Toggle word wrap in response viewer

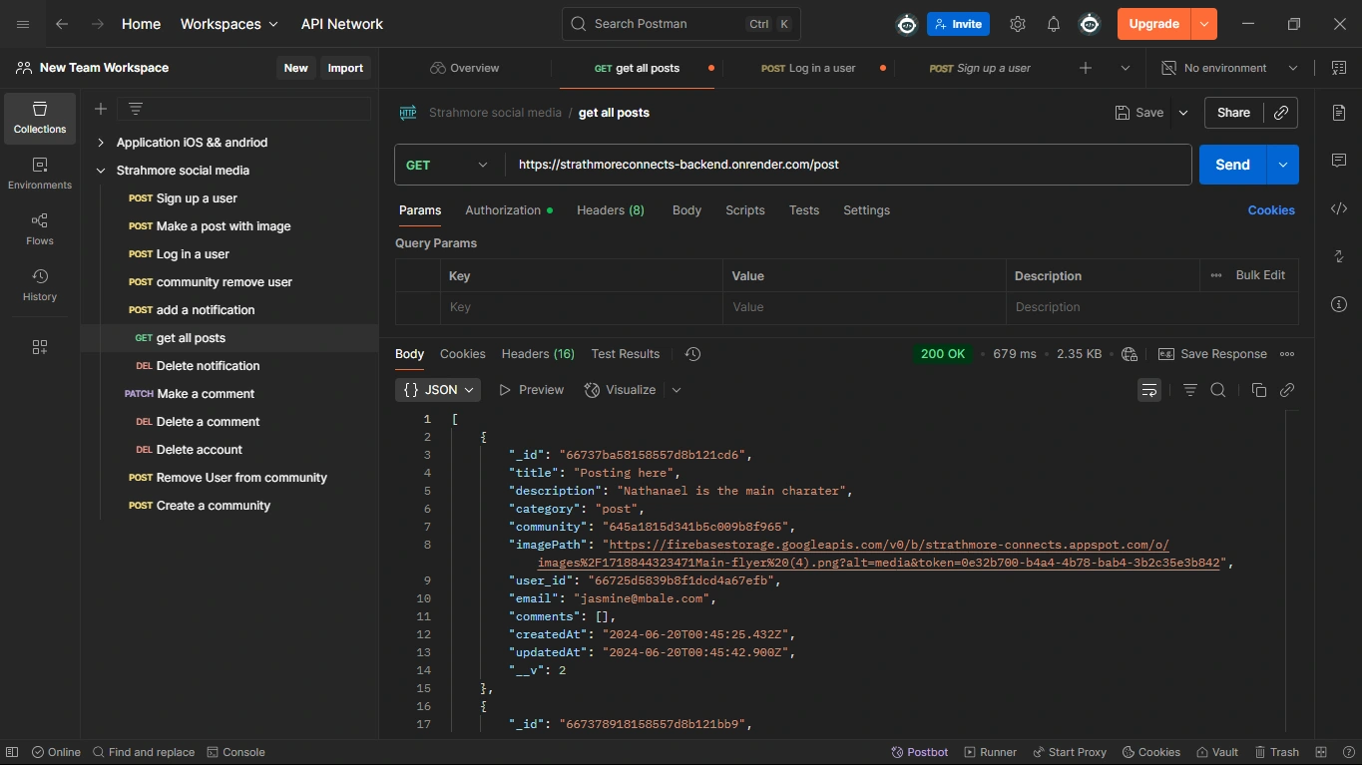1149,390
